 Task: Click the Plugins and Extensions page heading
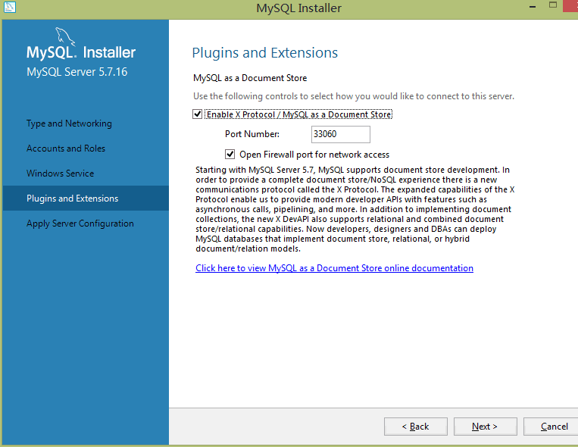click(265, 53)
